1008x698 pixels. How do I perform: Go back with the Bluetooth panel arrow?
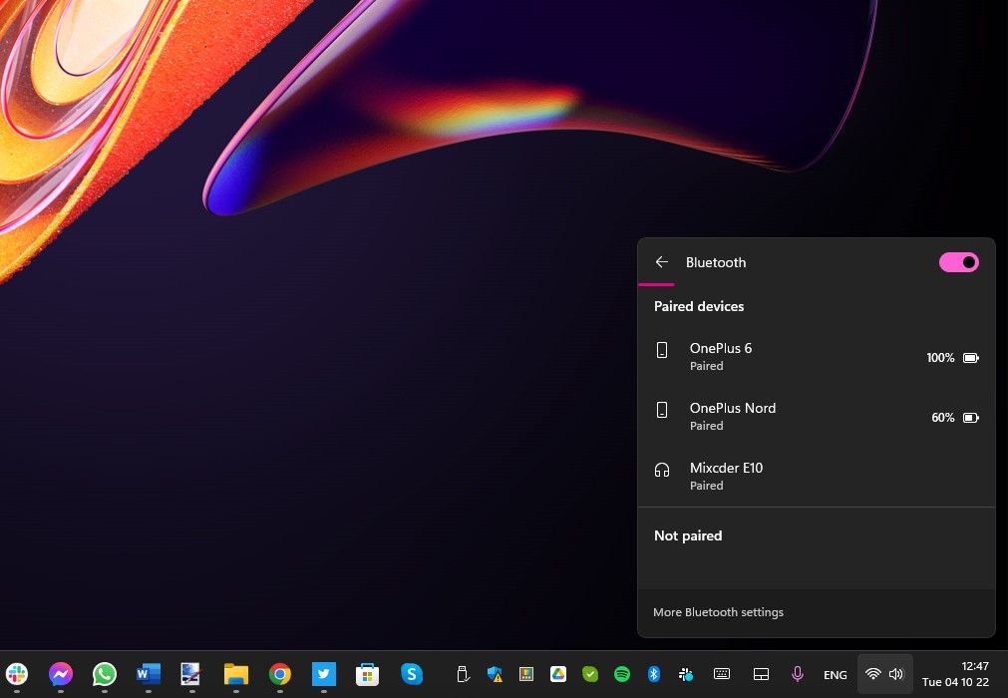pyautogui.click(x=662, y=262)
